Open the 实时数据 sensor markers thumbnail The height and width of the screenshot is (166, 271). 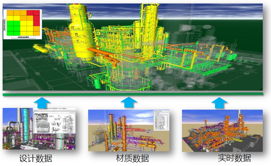(222, 130)
